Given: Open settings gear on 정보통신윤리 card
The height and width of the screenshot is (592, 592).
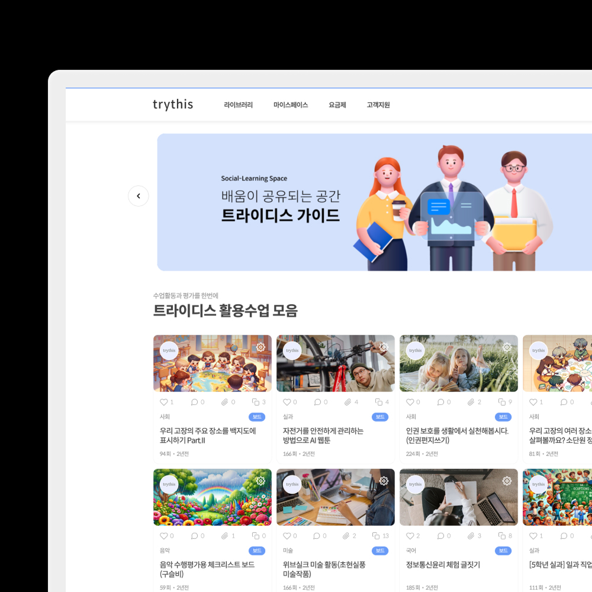Looking at the screenshot, I should tap(507, 481).
